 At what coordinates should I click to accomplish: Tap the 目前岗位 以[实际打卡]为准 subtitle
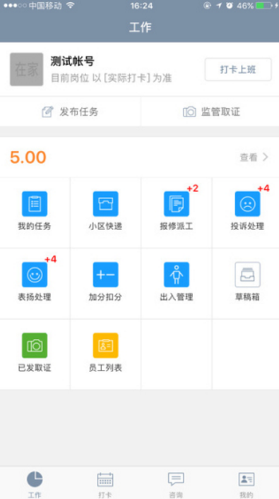pos(111,78)
